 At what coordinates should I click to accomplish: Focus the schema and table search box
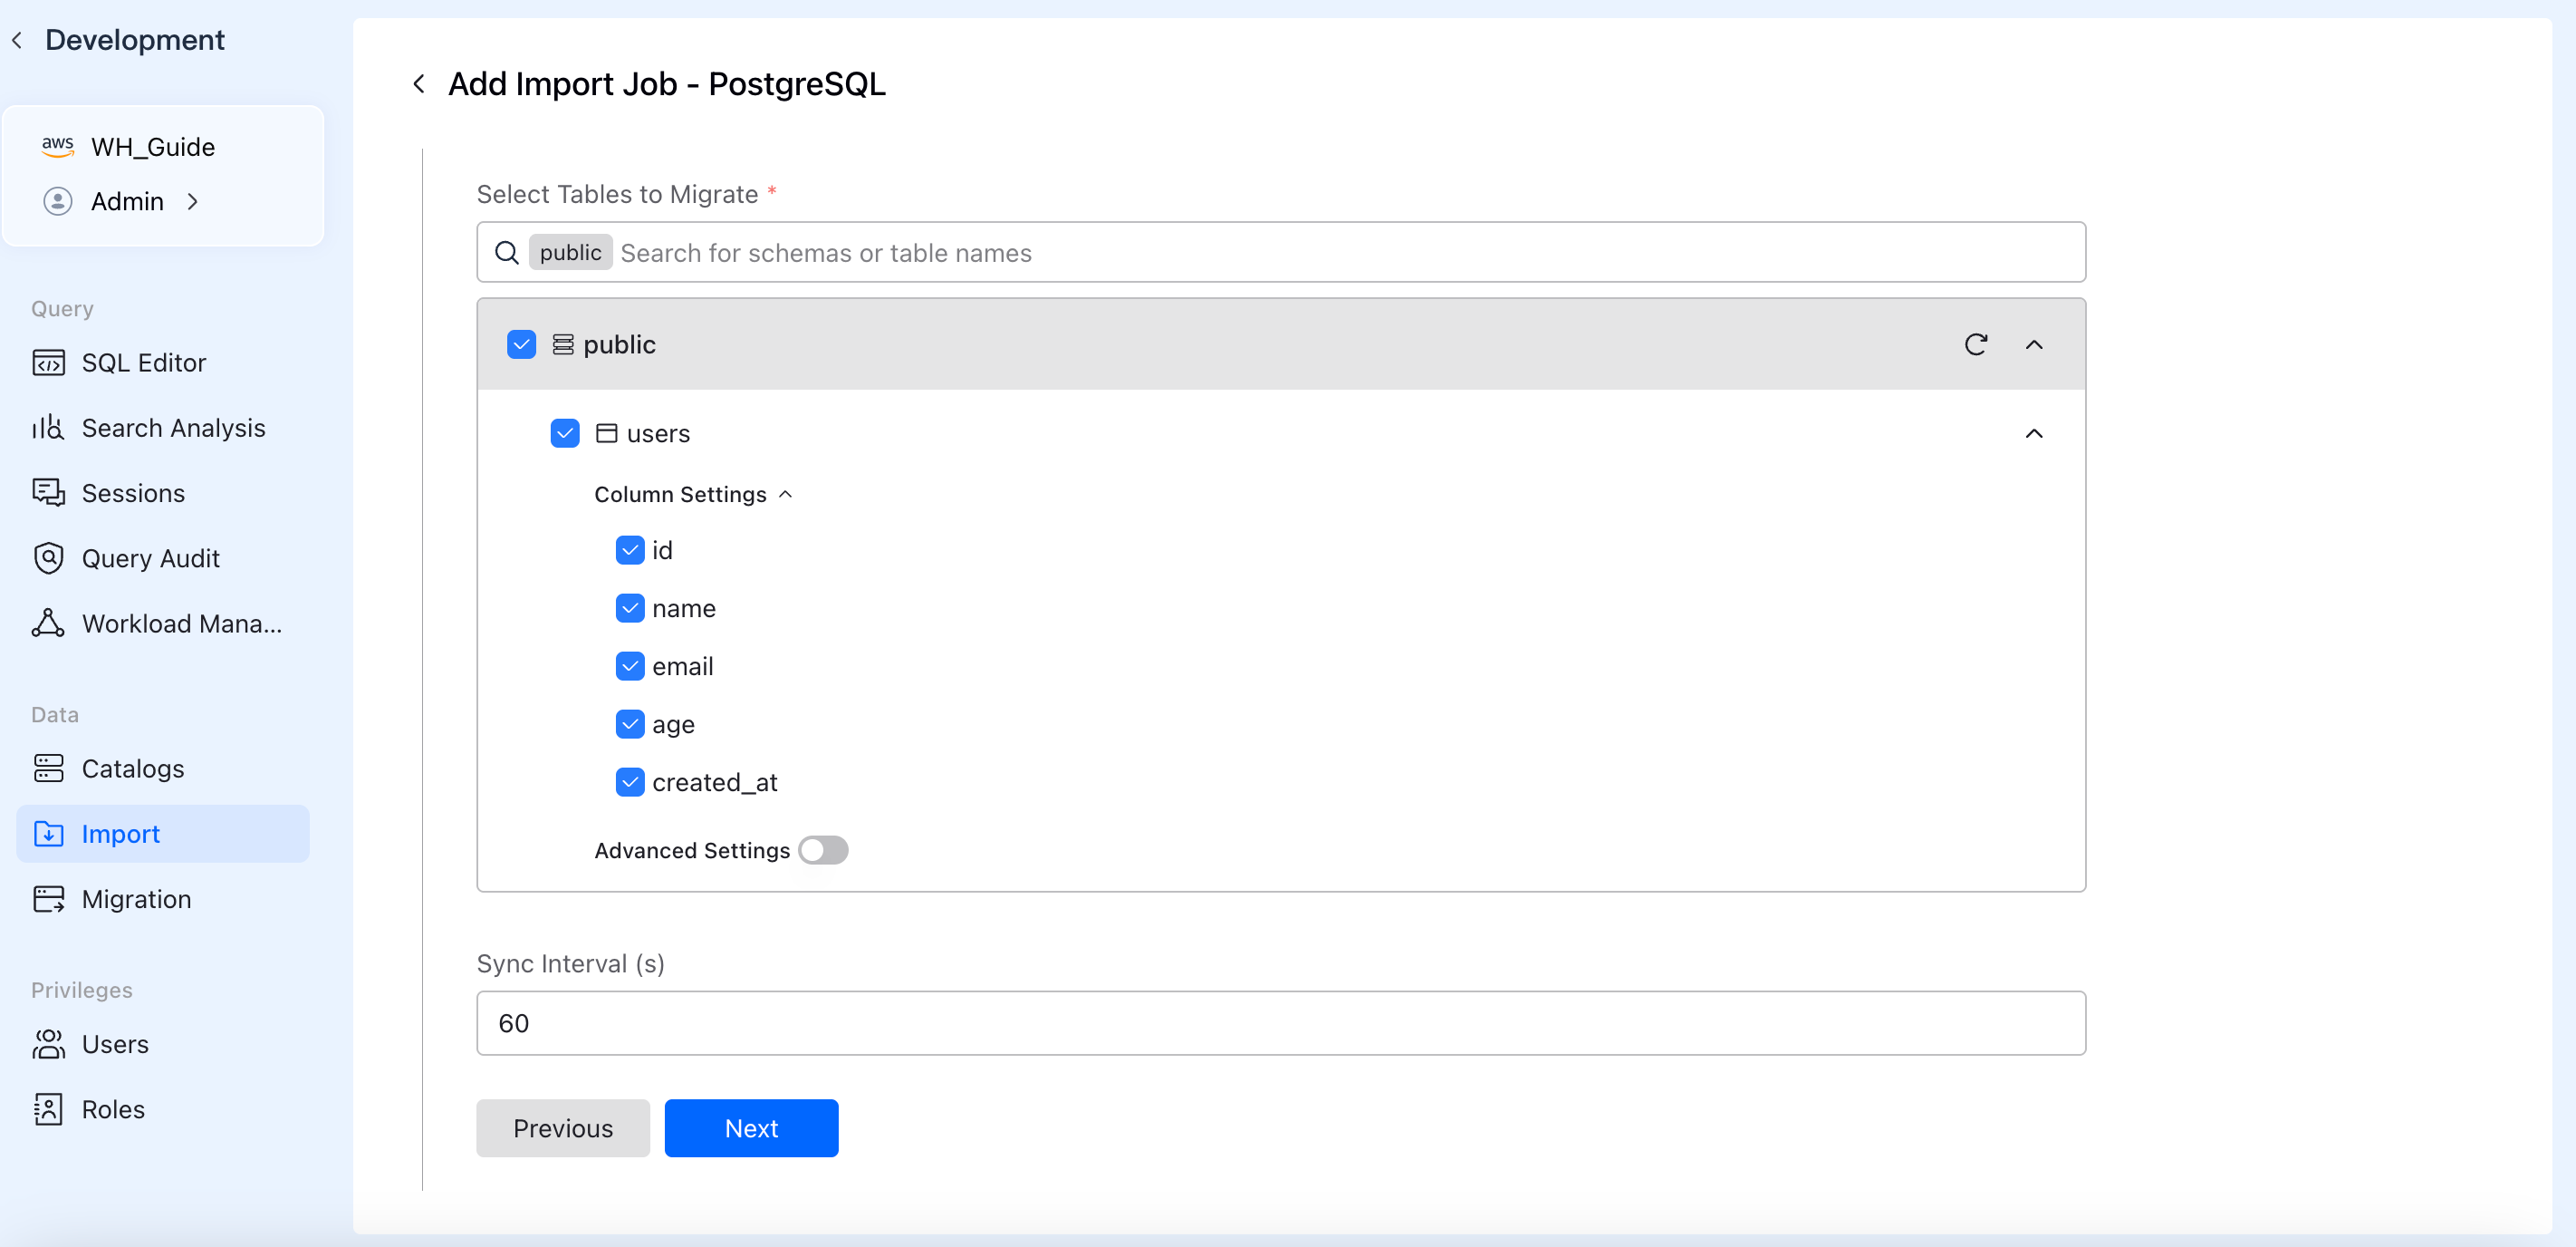pyautogui.click(x=1340, y=252)
